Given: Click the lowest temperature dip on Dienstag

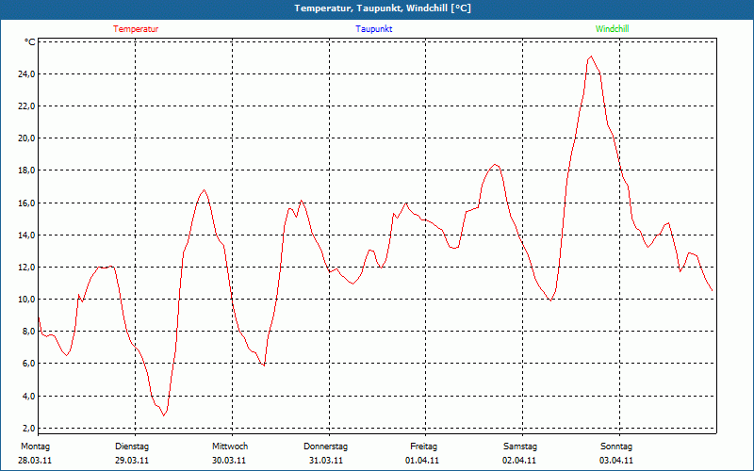Looking at the screenshot, I should click(164, 415).
